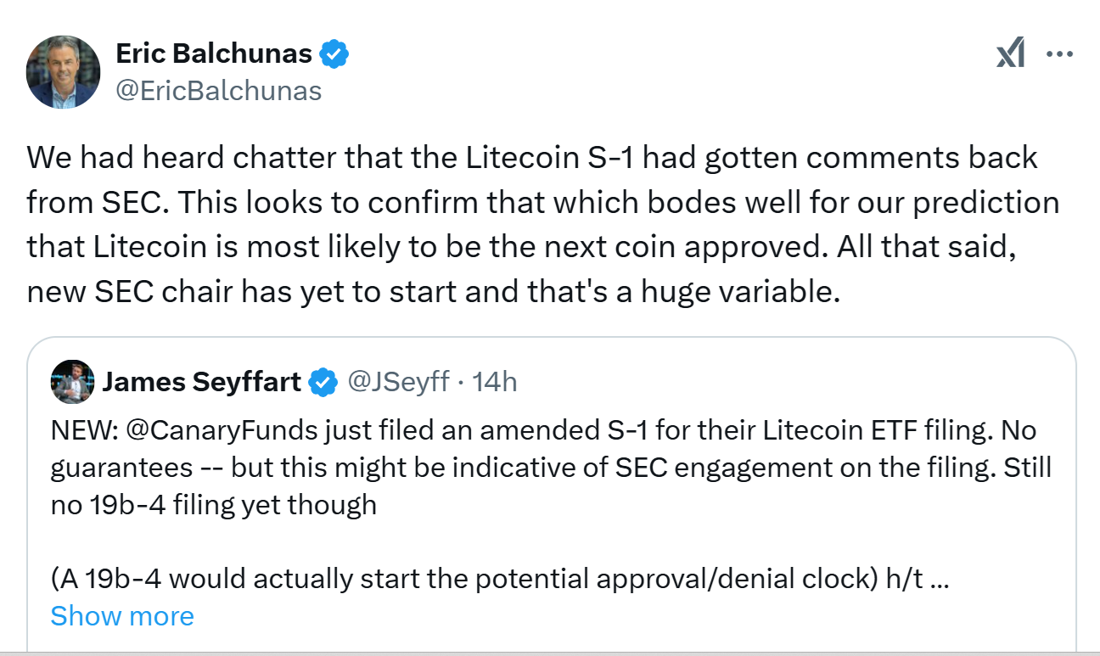Click quoted line starting 'guarantees -- but this'
The image size is (1100, 656).
pyautogui.click(x=552, y=468)
